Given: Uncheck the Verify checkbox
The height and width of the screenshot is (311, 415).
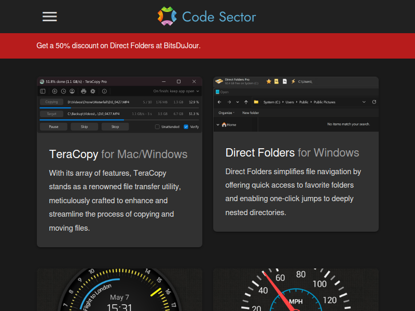Looking at the screenshot, I should click(x=186, y=126).
